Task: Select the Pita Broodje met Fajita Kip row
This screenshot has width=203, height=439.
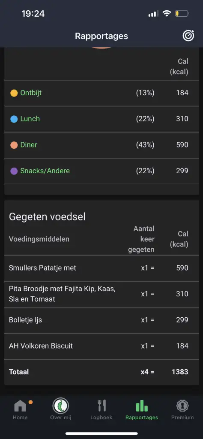Action: click(101, 294)
